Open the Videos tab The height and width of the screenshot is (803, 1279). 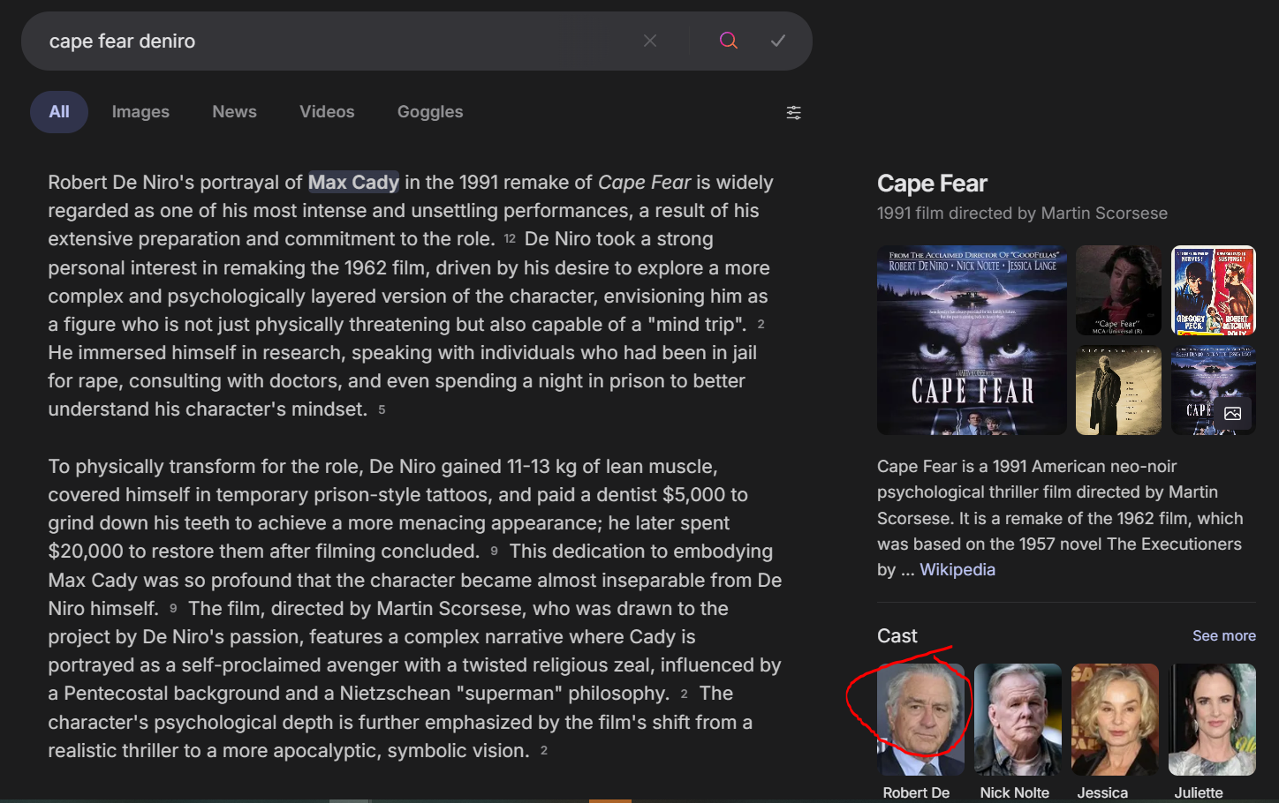tap(327, 112)
